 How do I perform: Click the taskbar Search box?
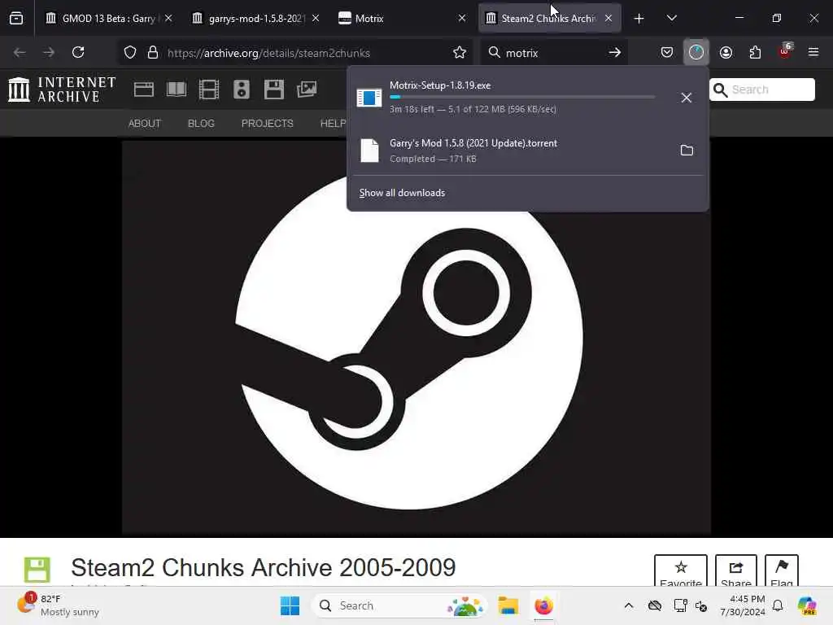399,605
